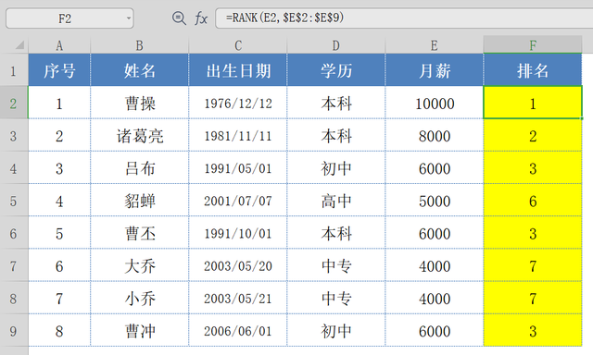593x355 pixels.
Task: Select the date cell 1991/05/01
Action: coord(238,167)
